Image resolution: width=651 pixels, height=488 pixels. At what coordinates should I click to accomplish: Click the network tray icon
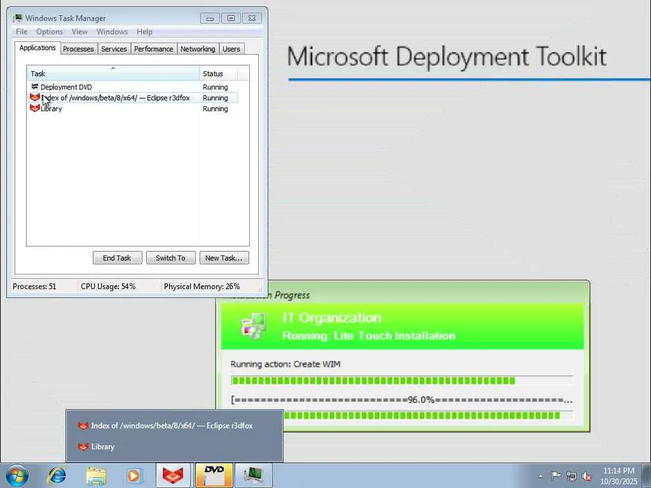pos(572,476)
